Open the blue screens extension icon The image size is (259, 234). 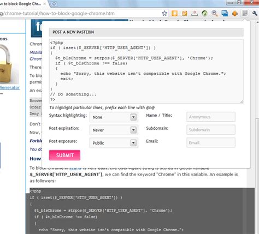[225, 13]
